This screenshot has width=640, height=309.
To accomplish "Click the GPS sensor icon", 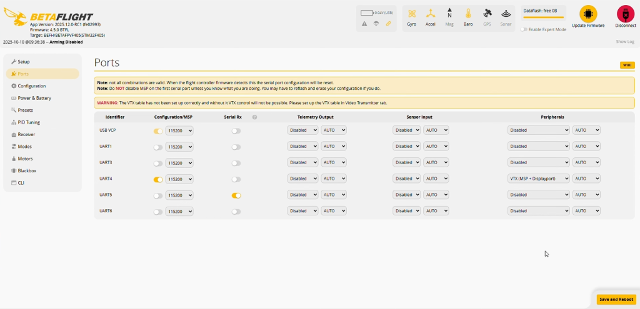I will pyautogui.click(x=487, y=14).
